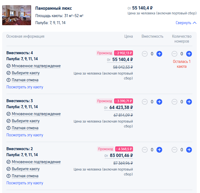Add one room for capacity 2 cabin
This screenshot has width=200, height=193.
(189, 150)
